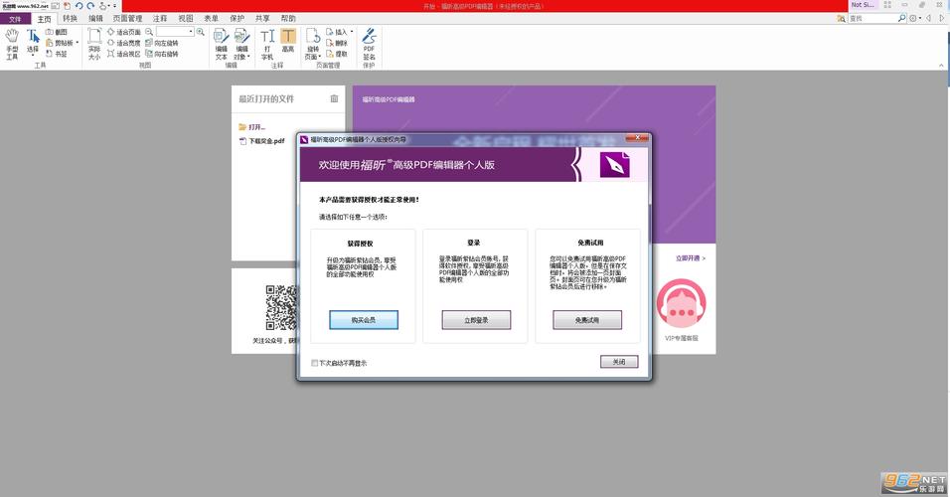Click Buy Membership (购买会员) button

[364, 320]
